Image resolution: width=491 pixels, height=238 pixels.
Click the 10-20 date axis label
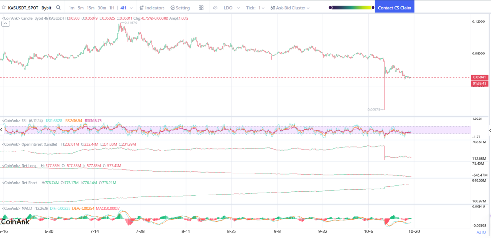415,232
